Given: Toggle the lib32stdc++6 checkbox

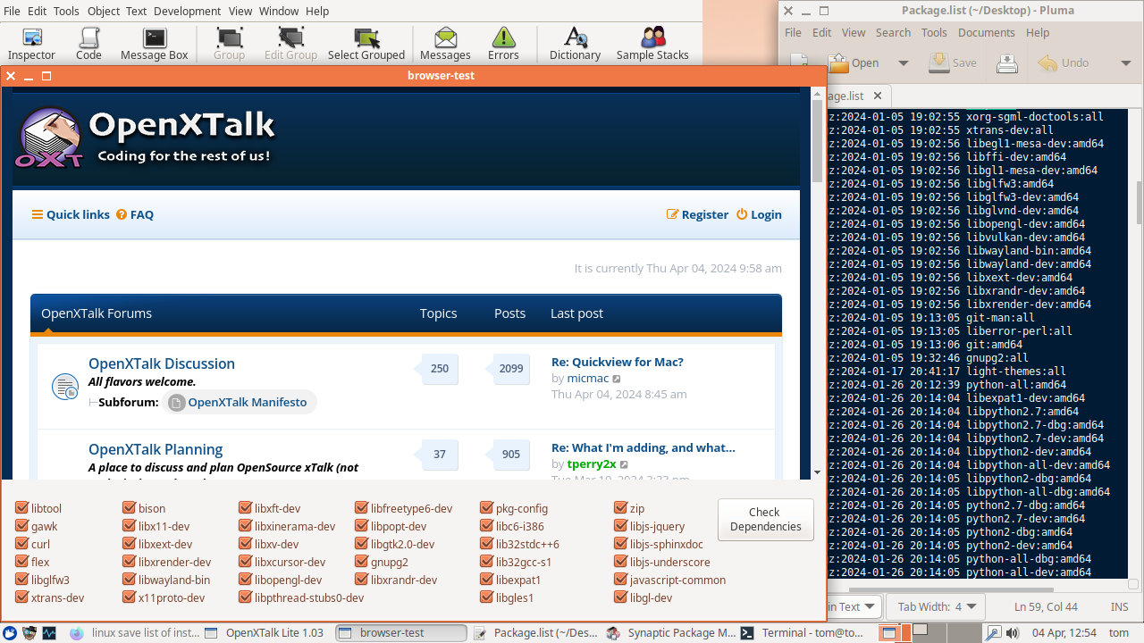Looking at the screenshot, I should (486, 544).
